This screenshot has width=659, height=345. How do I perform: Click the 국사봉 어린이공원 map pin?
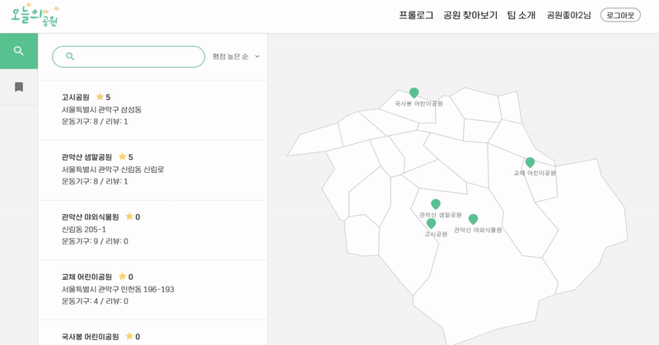[414, 93]
